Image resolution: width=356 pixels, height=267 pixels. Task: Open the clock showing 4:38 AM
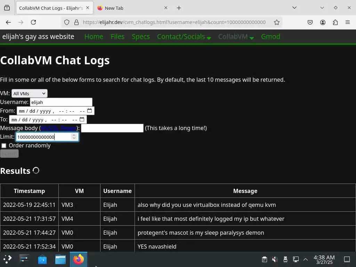pos(324,259)
